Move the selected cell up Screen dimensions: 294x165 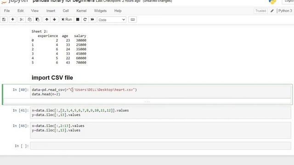47,19
